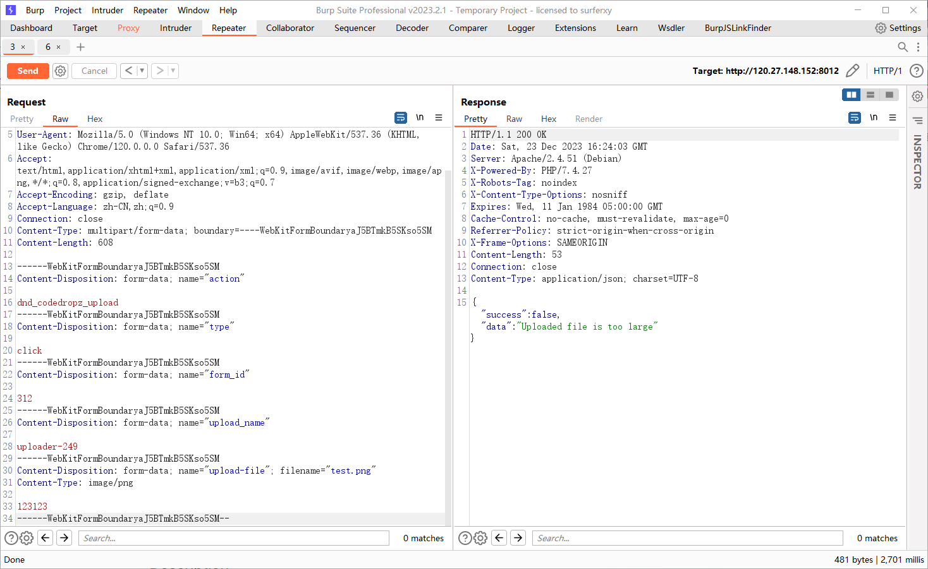The image size is (928, 569).
Task: Select top-bottom layout view
Action: click(870, 95)
